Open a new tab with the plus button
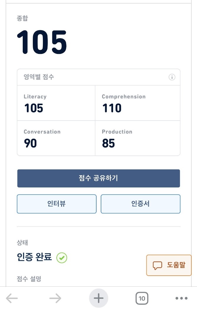 99,298
